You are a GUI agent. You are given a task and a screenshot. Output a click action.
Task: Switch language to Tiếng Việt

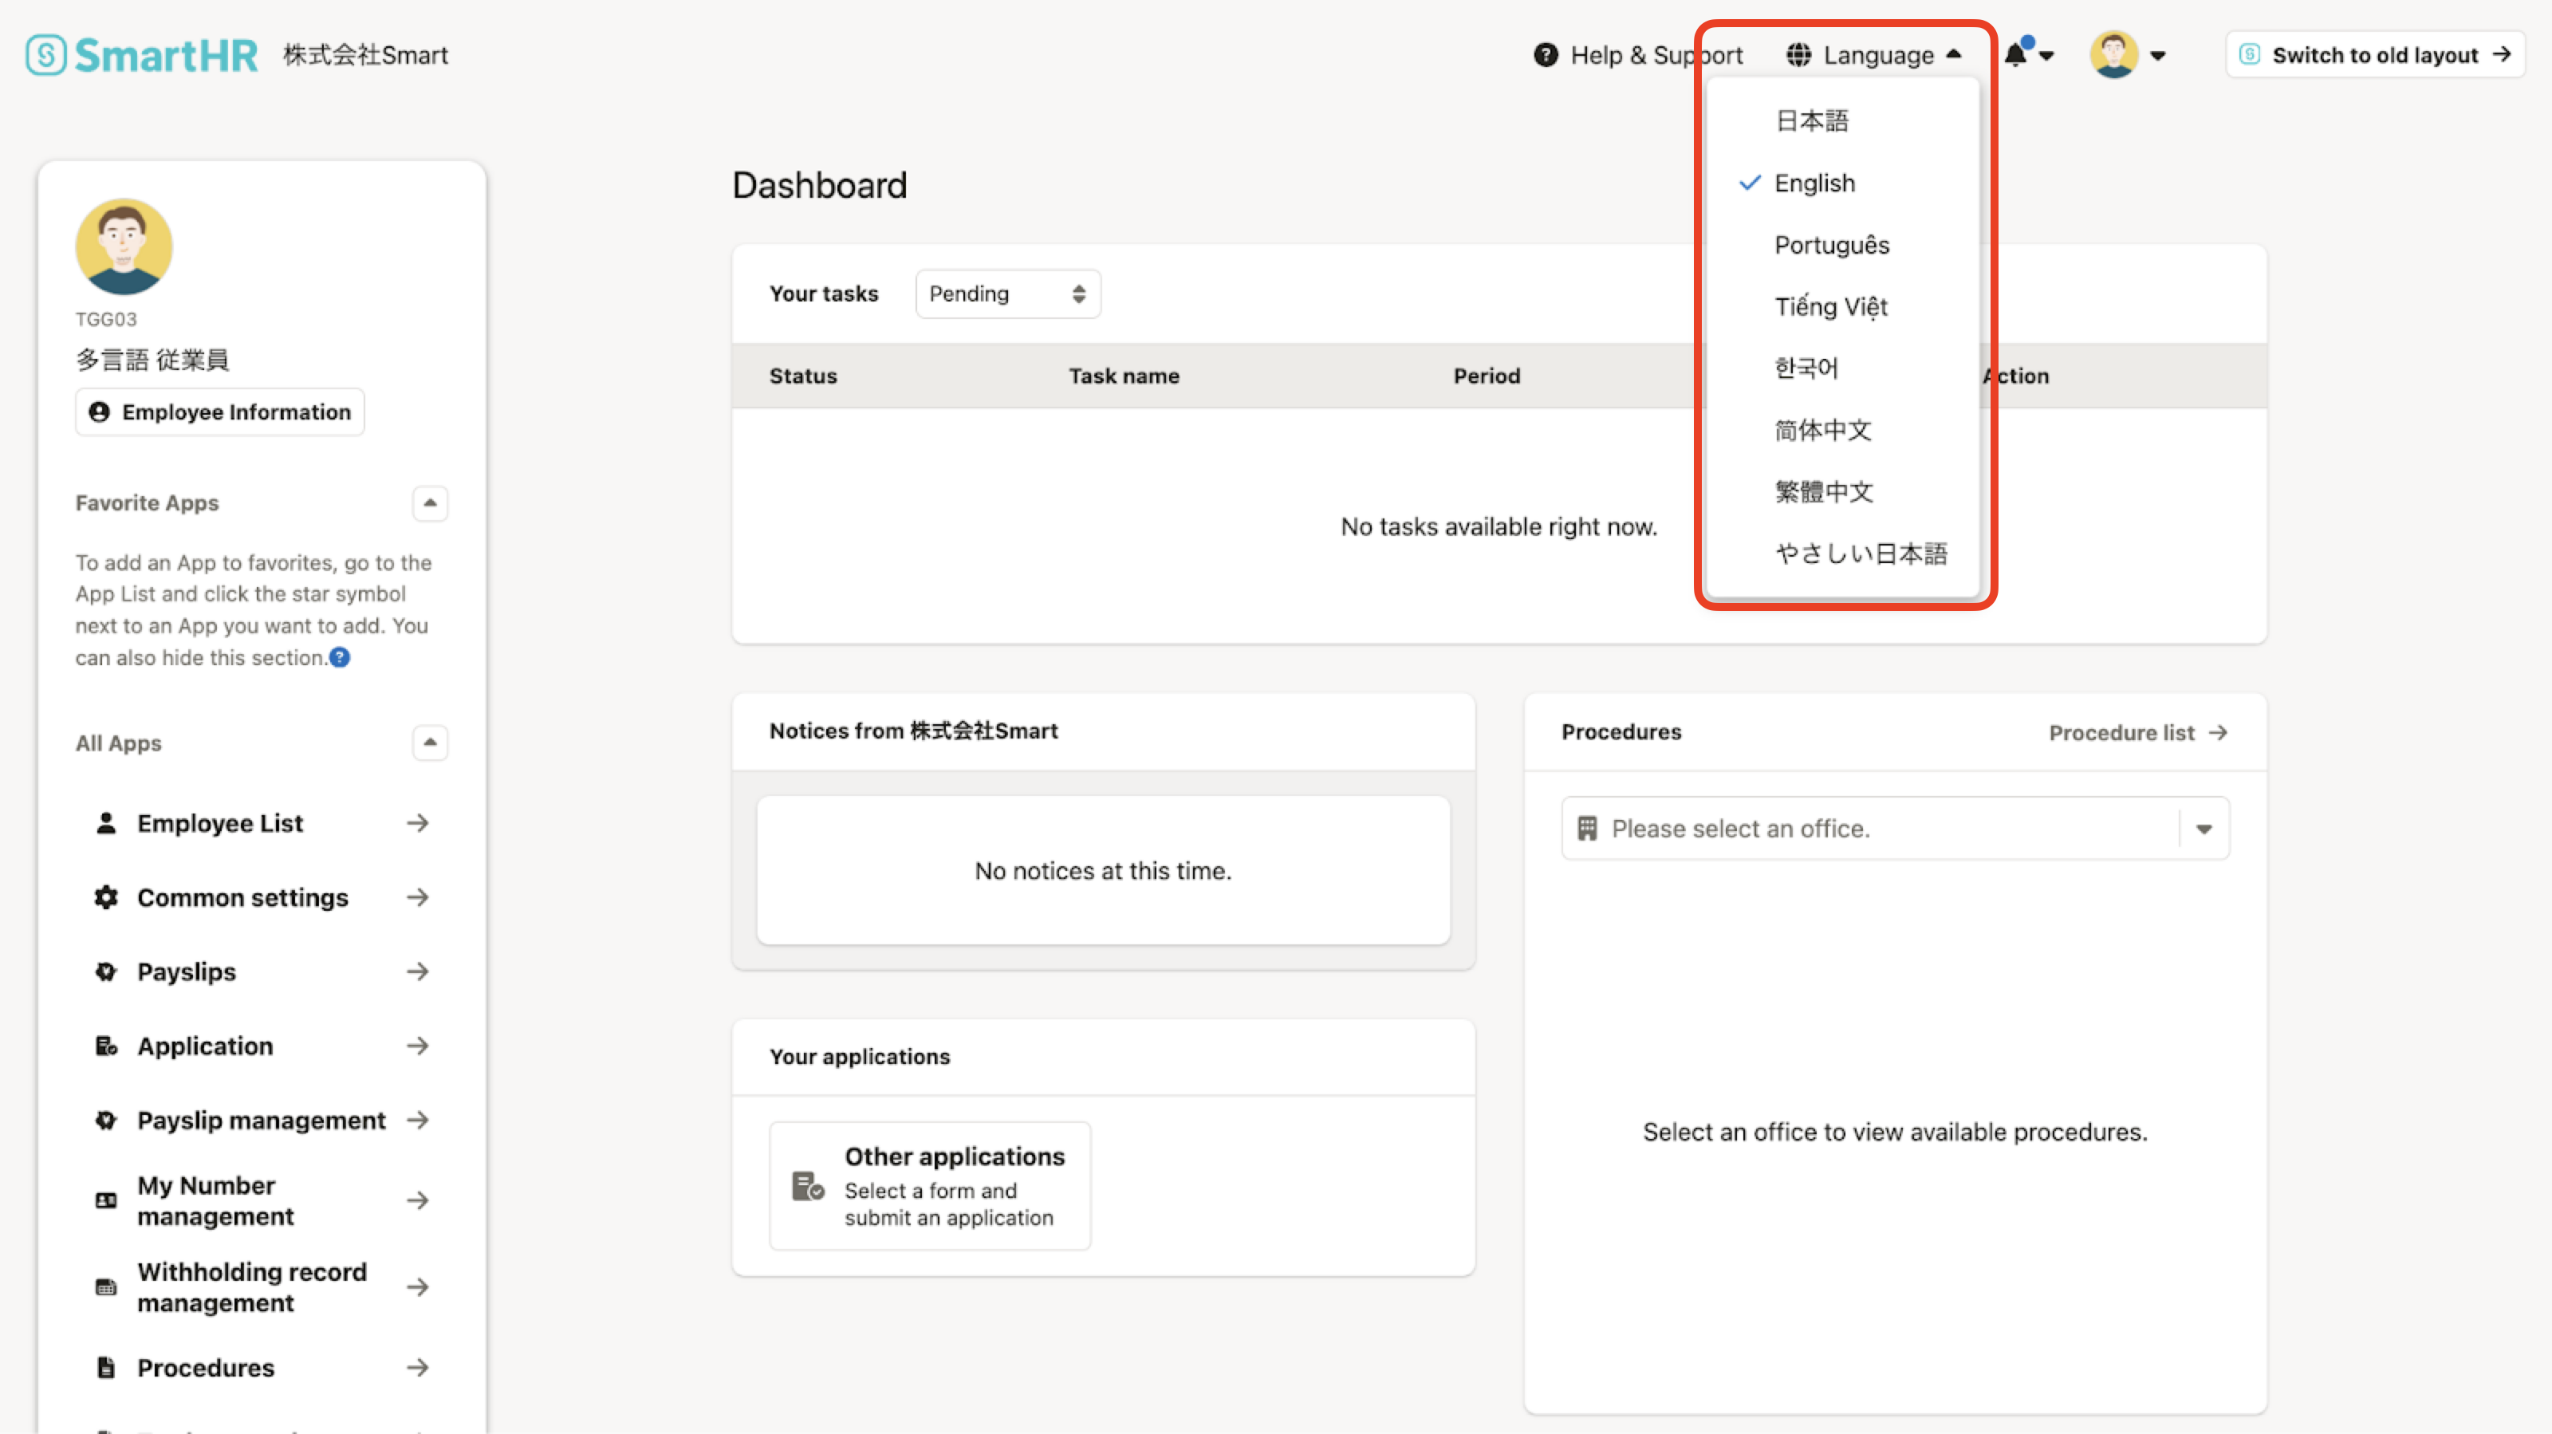[x=1829, y=306]
